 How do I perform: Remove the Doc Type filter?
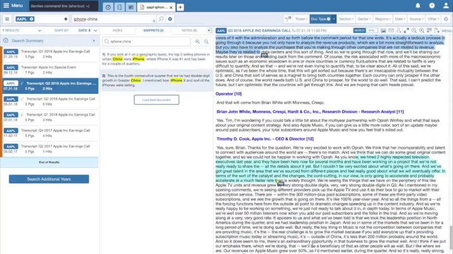click(x=328, y=19)
